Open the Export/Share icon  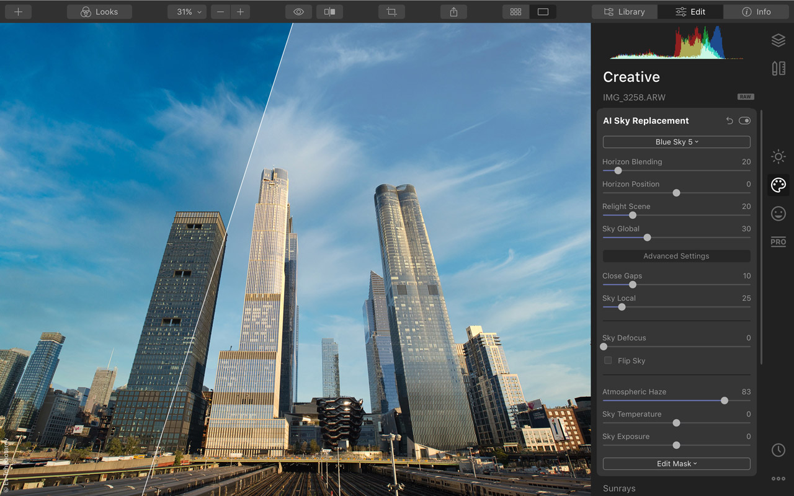coord(453,11)
